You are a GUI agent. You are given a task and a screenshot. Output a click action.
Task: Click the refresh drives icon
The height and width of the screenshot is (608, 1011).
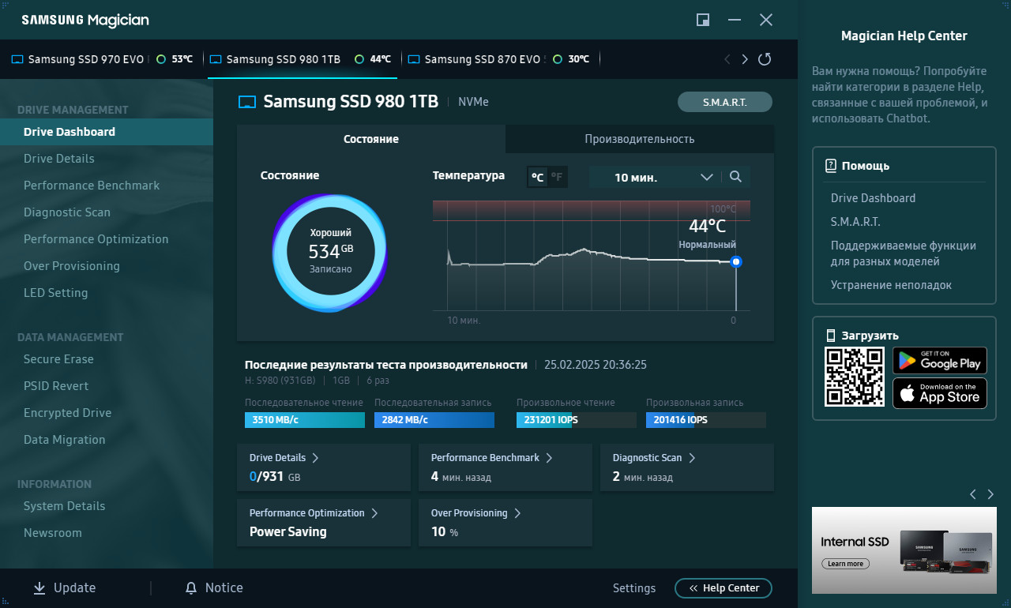coord(764,59)
